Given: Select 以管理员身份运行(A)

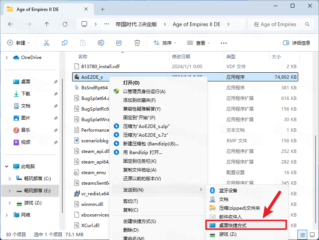Looking at the screenshot, I should 158,92.
